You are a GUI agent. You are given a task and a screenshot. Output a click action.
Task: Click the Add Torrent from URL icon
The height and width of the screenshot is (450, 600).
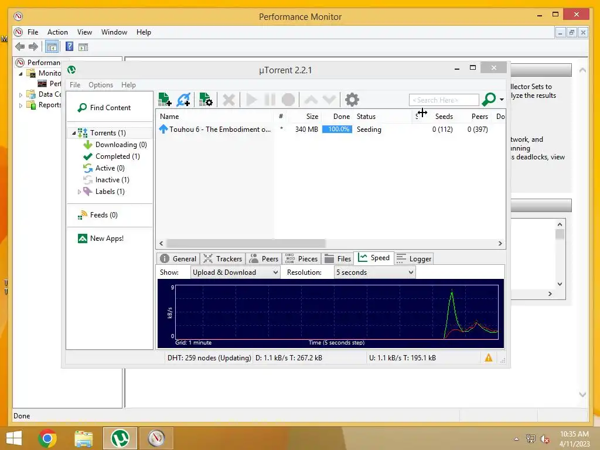(x=183, y=100)
